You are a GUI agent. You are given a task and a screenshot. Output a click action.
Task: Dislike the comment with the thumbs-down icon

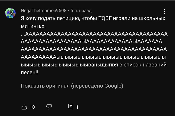(x=49, y=107)
